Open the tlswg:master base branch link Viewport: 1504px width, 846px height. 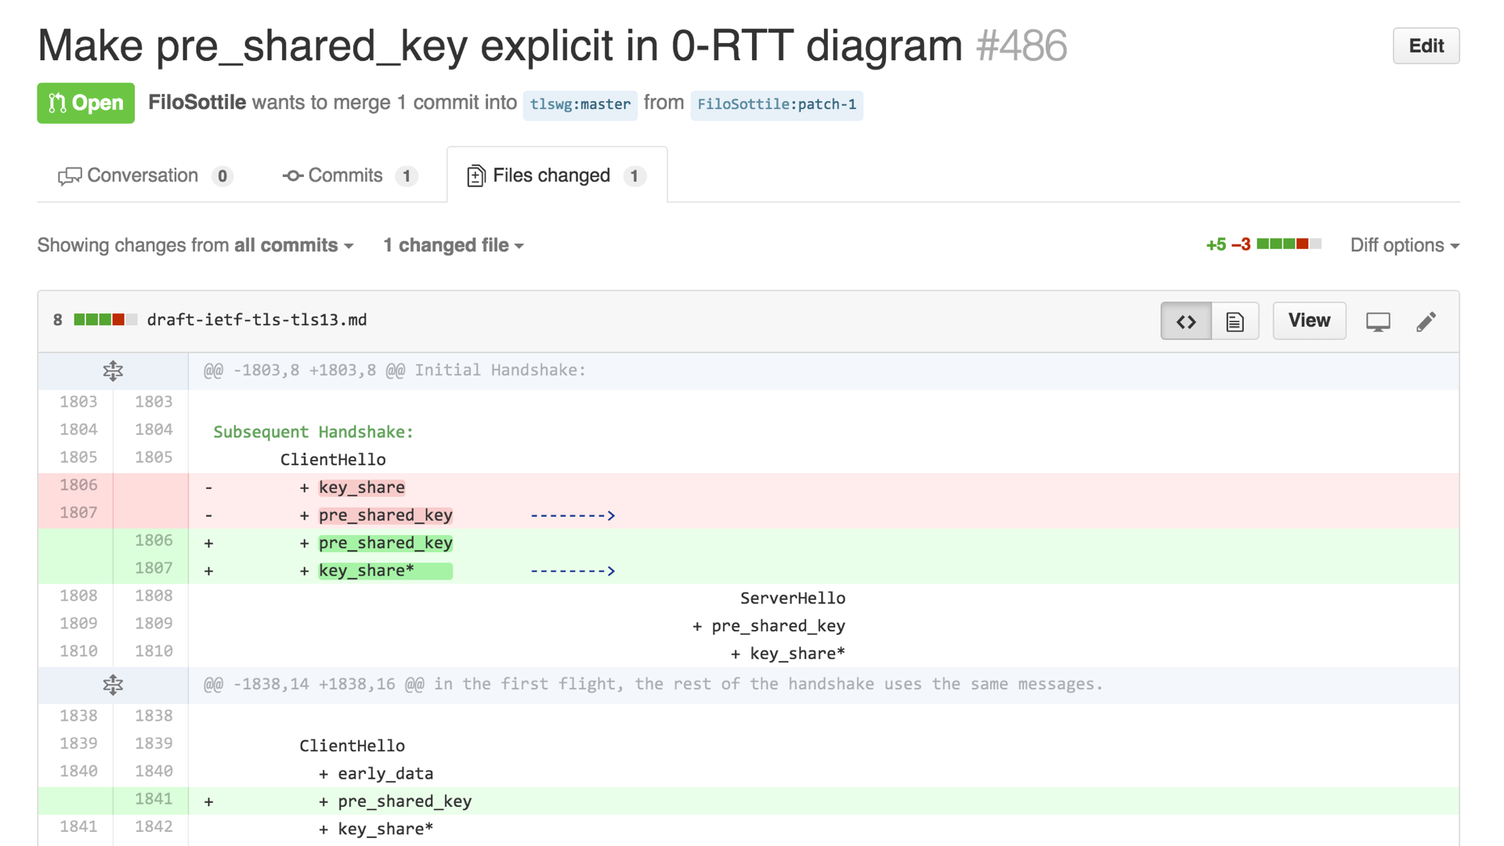pyautogui.click(x=580, y=104)
